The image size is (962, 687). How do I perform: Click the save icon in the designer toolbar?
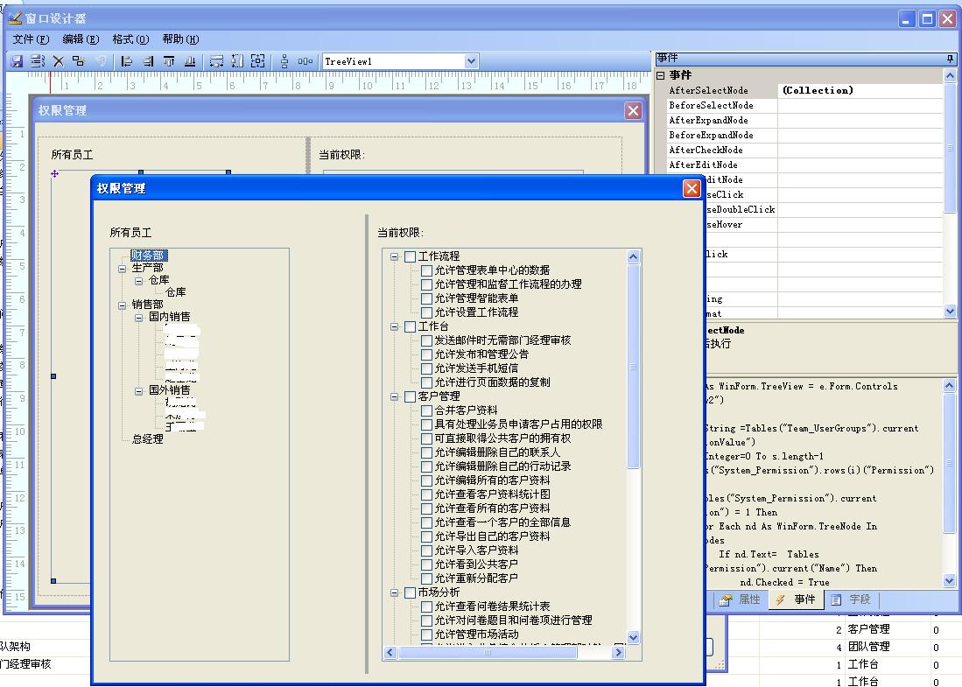click(x=17, y=61)
